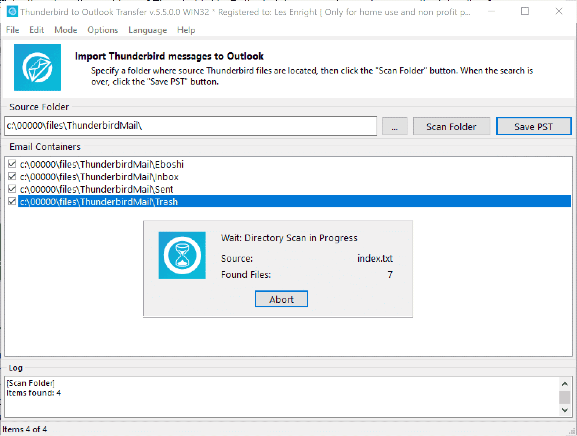This screenshot has width=577, height=436.
Task: Open the Options menu
Action: (x=103, y=30)
